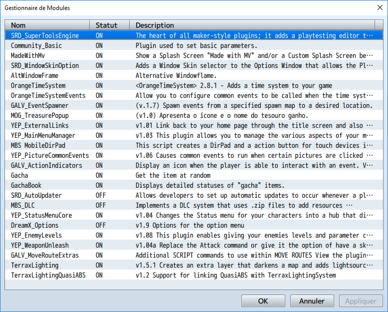Click the Portuguese MOG_TreasurePopup description

[x=222, y=115]
